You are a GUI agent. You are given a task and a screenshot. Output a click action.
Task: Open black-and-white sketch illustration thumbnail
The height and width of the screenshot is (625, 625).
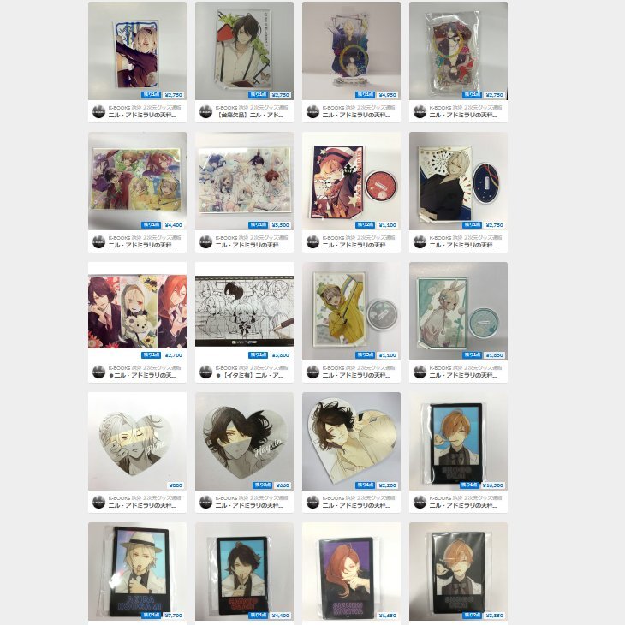(x=244, y=311)
